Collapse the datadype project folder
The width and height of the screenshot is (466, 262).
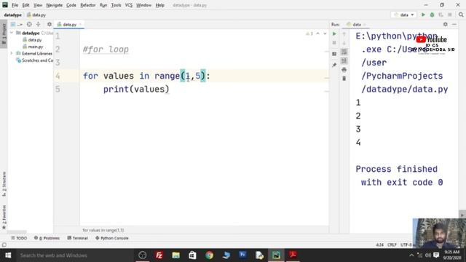[x=12, y=33]
